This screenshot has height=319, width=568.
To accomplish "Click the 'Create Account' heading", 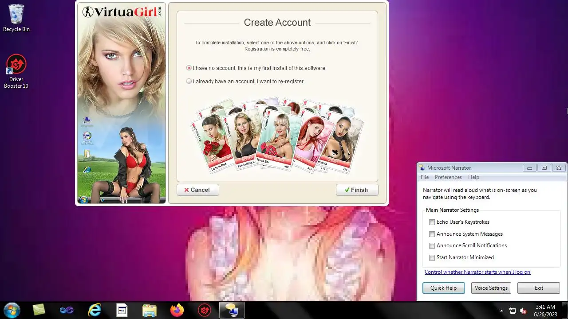I will (x=277, y=23).
